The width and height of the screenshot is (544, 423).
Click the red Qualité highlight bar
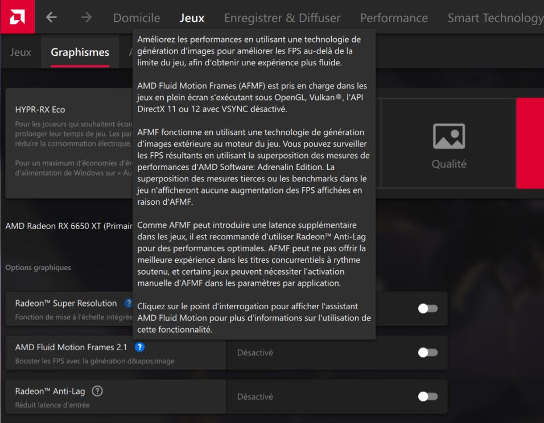pyautogui.click(x=530, y=142)
